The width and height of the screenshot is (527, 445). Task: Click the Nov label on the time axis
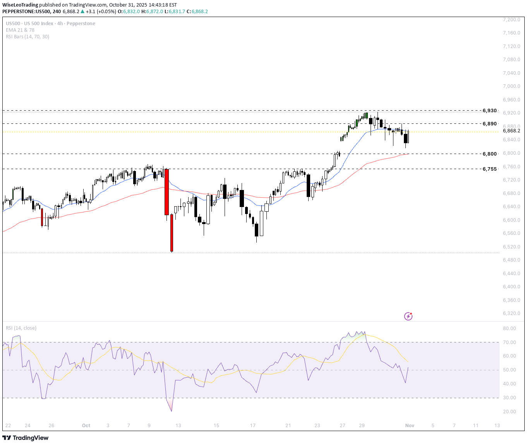(x=410, y=426)
